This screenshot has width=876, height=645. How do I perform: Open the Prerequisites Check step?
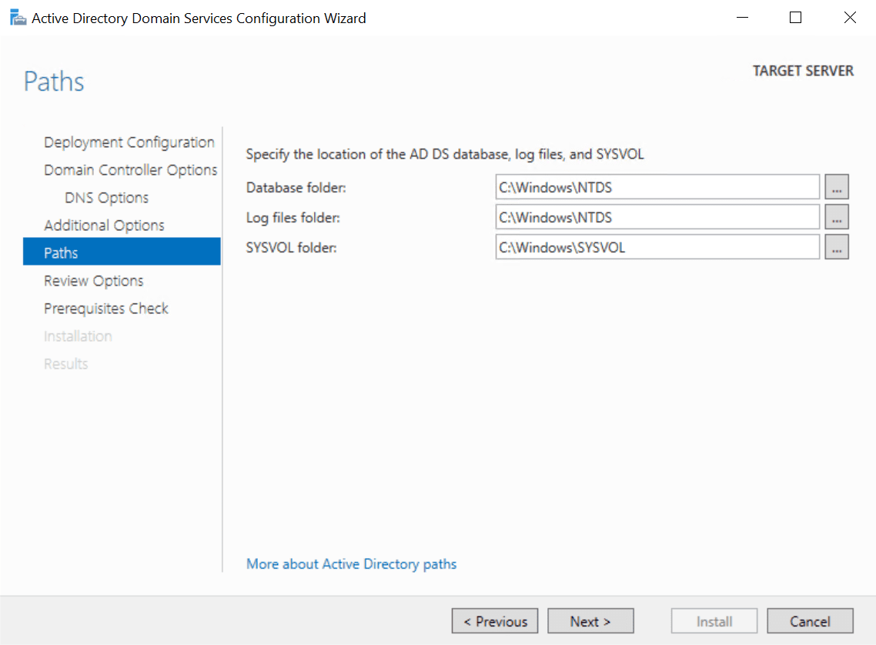(105, 308)
